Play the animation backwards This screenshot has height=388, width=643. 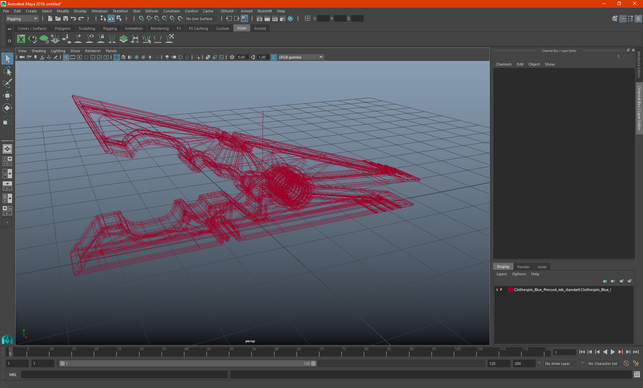point(605,352)
